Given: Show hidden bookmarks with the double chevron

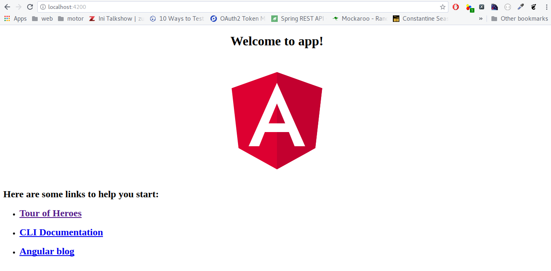Looking at the screenshot, I should click(481, 19).
